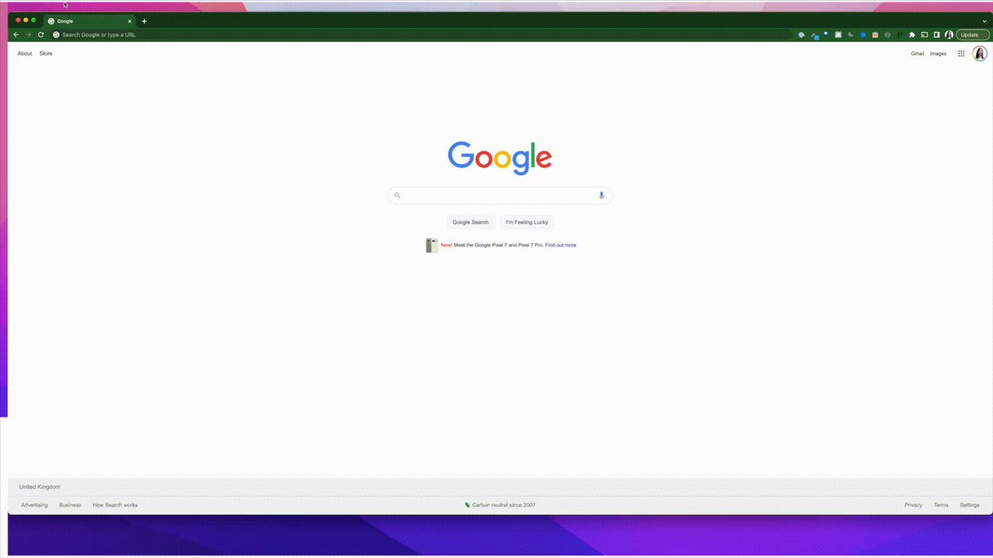
Task: Click the browser forward arrow
Action: (x=28, y=35)
